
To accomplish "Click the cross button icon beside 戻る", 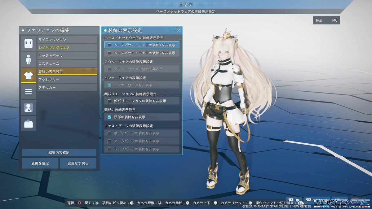I will tap(97, 203).
